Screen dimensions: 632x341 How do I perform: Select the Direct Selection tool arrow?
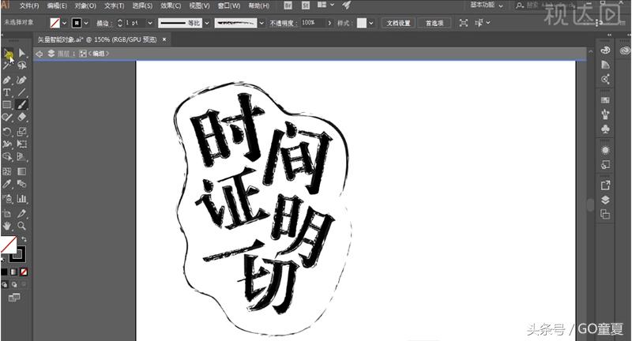pyautogui.click(x=22, y=53)
